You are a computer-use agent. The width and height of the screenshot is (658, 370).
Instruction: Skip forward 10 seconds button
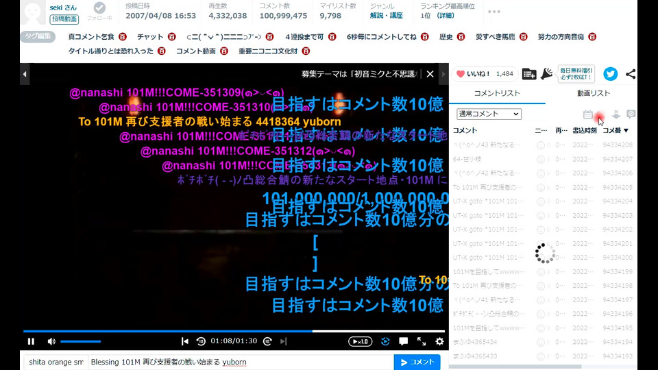[267, 341]
